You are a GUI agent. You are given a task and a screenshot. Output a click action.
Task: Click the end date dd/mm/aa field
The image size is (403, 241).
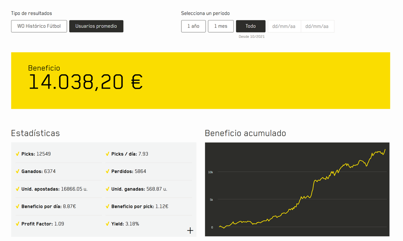(x=317, y=26)
